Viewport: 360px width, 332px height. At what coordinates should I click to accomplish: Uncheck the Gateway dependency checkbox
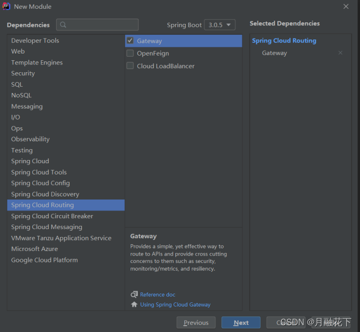pyautogui.click(x=130, y=41)
